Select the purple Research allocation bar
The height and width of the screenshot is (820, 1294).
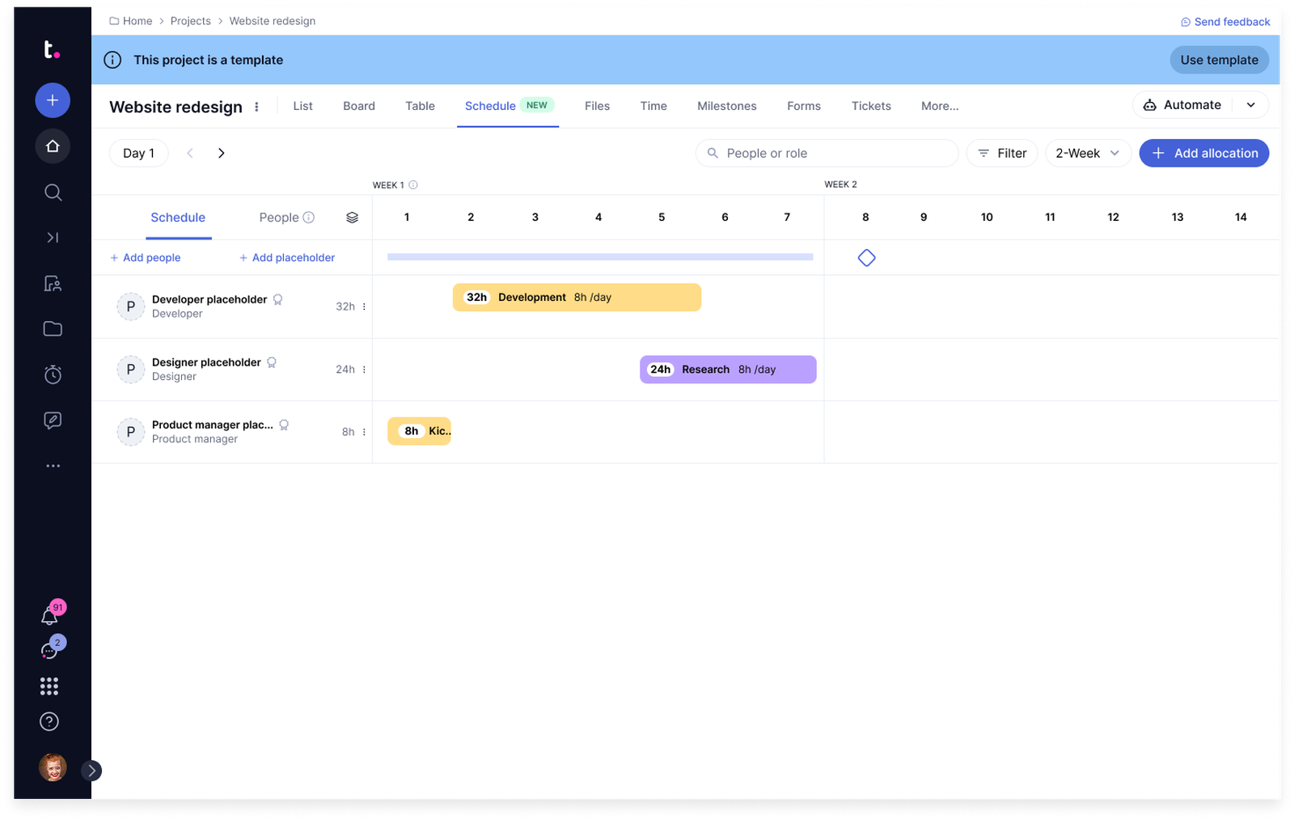pos(727,370)
